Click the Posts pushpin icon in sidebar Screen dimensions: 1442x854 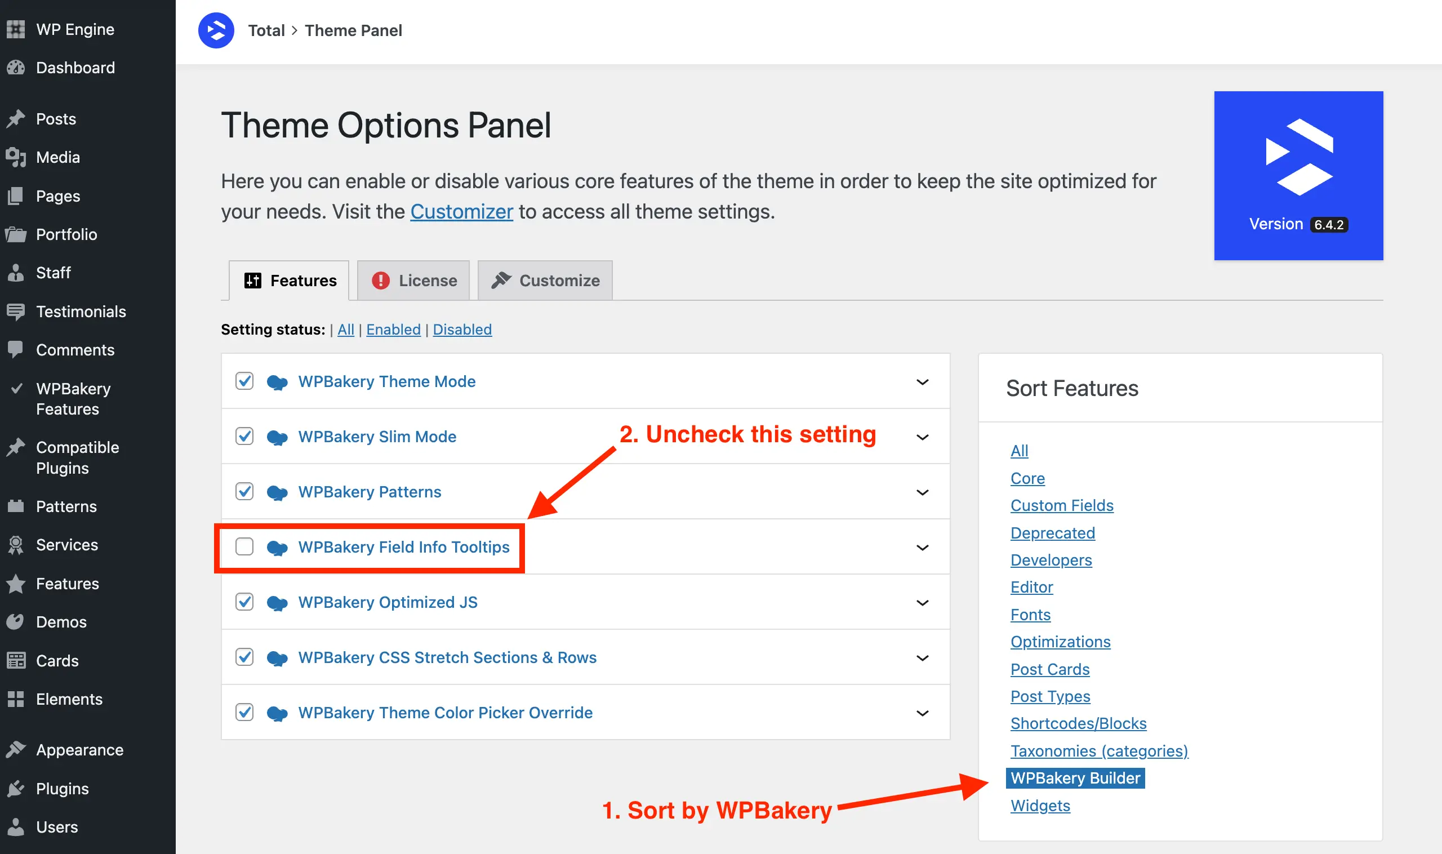tap(16, 118)
